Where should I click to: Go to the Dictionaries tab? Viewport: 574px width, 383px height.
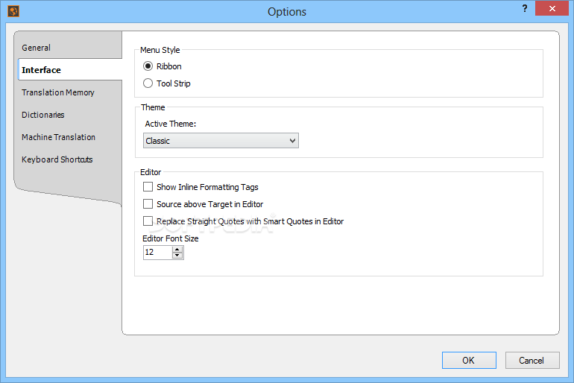coord(43,115)
